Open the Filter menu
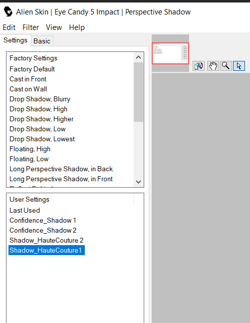This screenshot has width=250, height=323. coord(30,27)
